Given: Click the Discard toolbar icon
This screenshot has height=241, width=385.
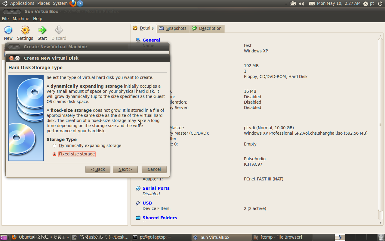Looking at the screenshot, I should [x=59, y=30].
